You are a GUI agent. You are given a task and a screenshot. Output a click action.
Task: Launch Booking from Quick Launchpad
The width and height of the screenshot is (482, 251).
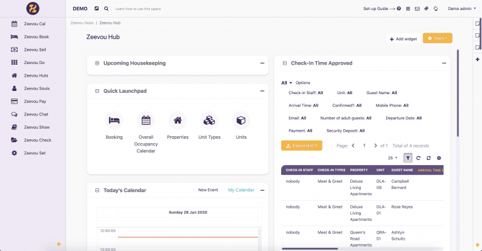(114, 125)
